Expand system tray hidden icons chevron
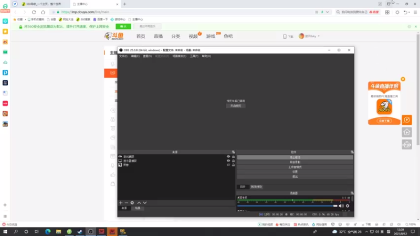Screen dimensions: 420x236 366,232
